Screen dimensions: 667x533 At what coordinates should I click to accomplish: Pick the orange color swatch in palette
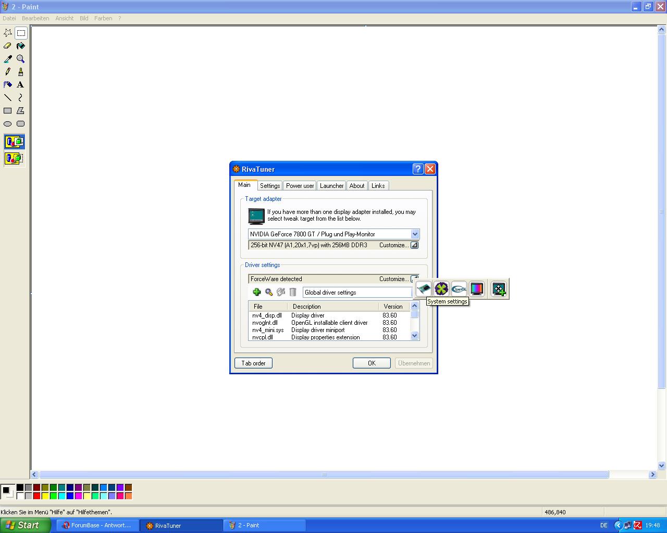point(128,496)
